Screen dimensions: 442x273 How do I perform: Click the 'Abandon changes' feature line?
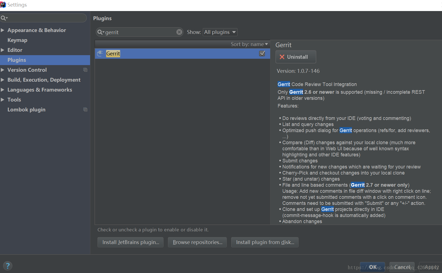pyautogui.click(x=302, y=221)
